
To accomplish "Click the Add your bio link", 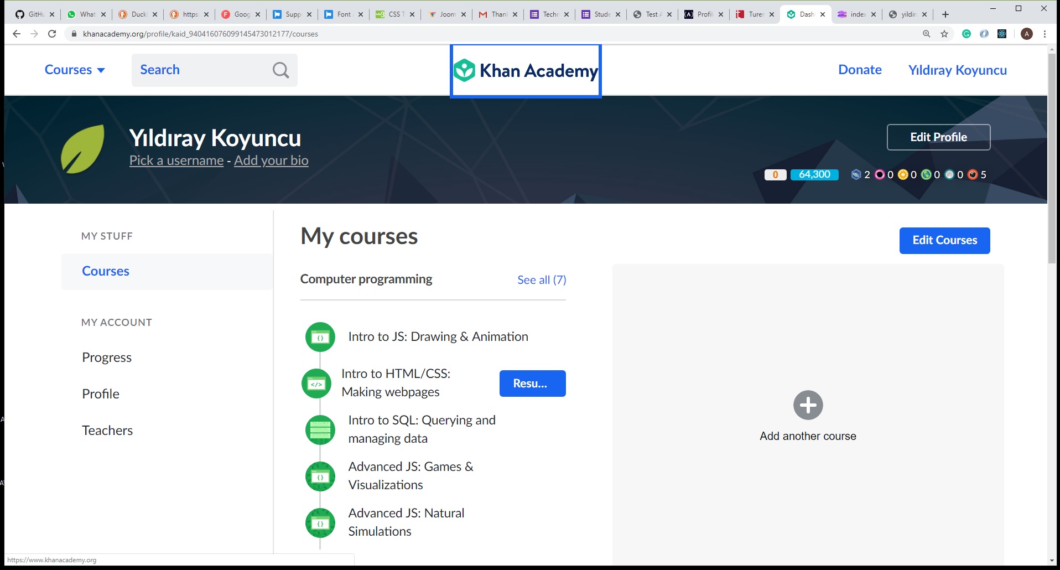I will tap(271, 160).
